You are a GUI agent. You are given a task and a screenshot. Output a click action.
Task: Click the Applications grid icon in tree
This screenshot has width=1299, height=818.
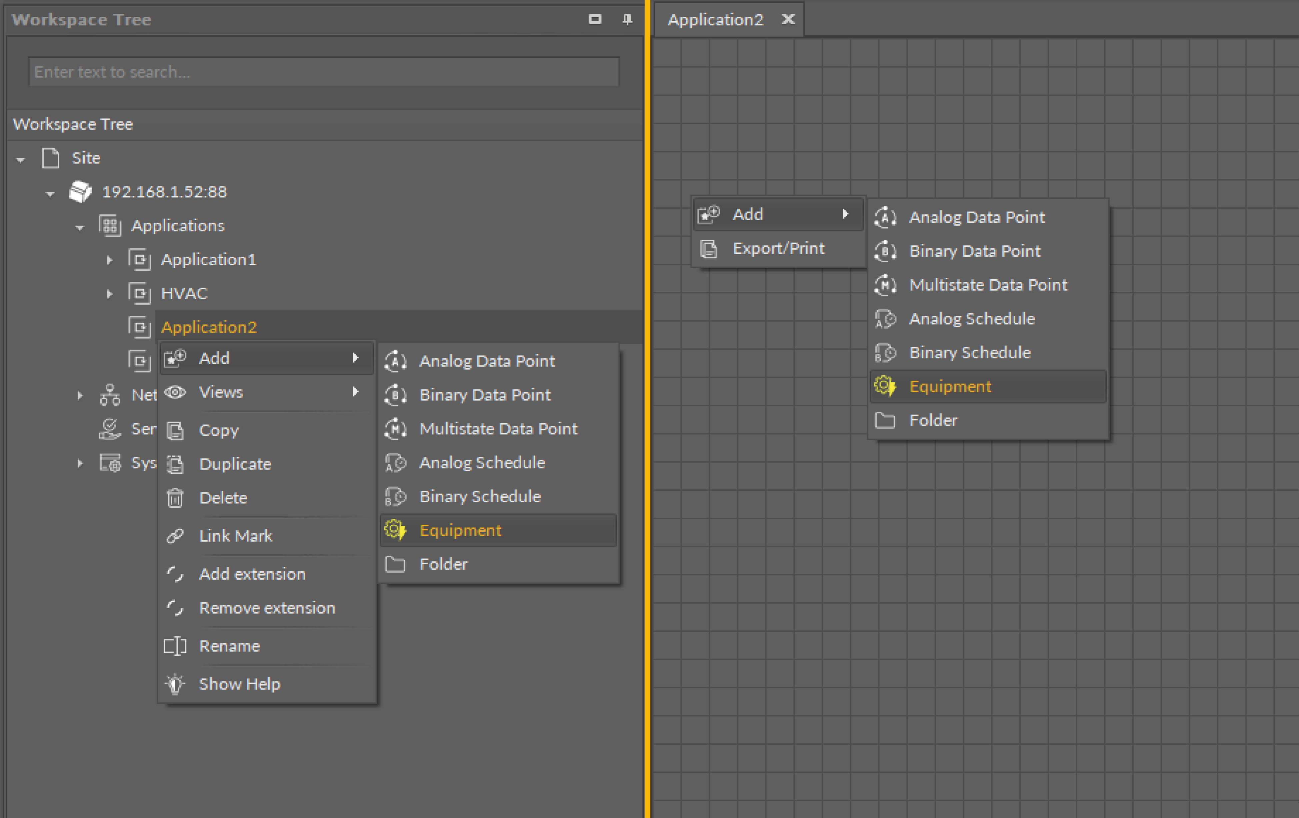pos(110,226)
